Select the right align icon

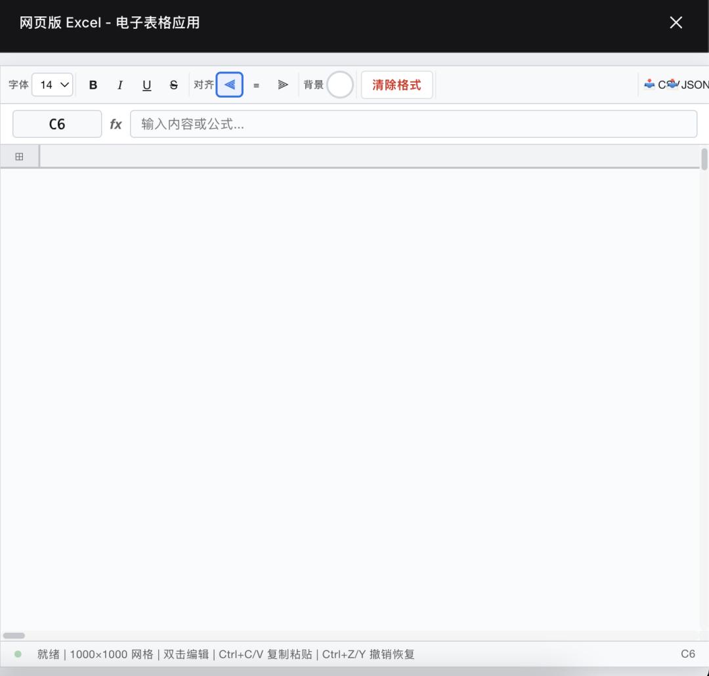pos(283,85)
